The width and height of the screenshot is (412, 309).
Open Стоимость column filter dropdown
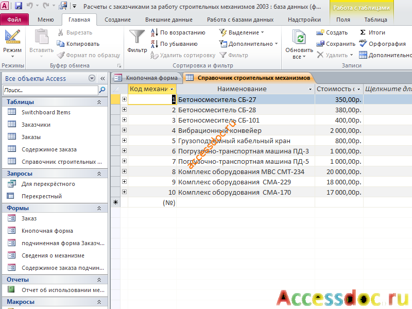pyautogui.click(x=358, y=89)
